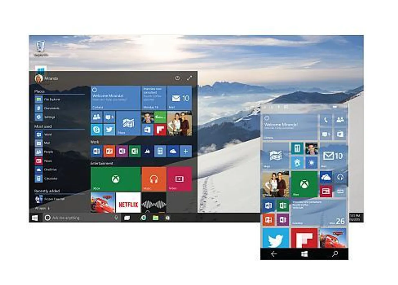Open the Xbox tile in Entertainment group
Viewport: 398px width, 285px height.
pyautogui.click(x=115, y=179)
